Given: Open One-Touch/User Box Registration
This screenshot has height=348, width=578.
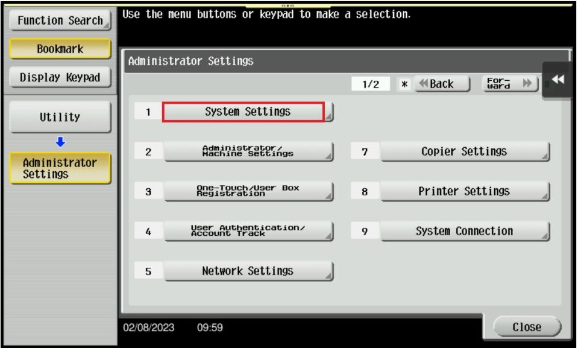Looking at the screenshot, I should tap(248, 191).
